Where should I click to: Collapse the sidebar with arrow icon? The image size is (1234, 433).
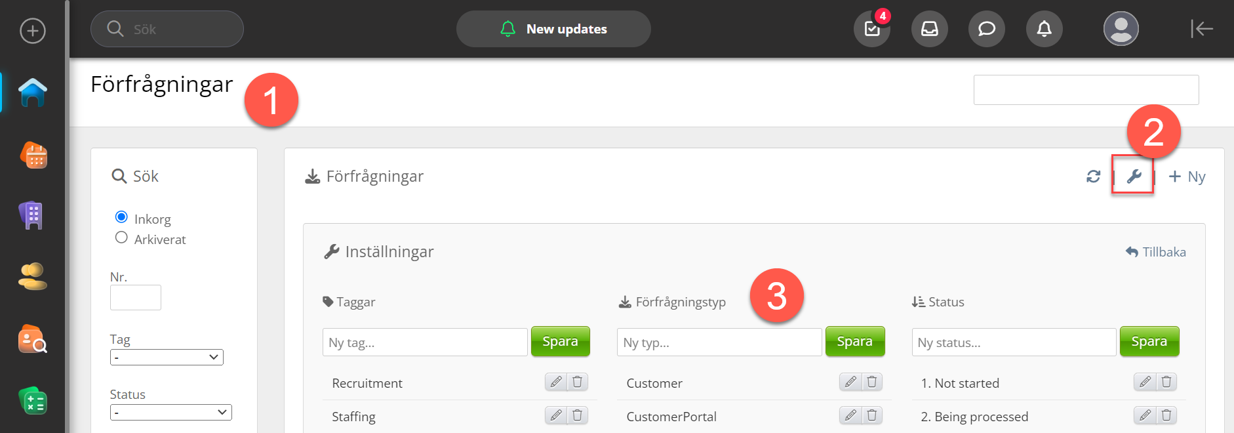tap(1201, 29)
